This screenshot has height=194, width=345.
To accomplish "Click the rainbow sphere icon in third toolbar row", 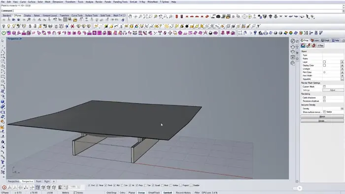I will [291, 33].
